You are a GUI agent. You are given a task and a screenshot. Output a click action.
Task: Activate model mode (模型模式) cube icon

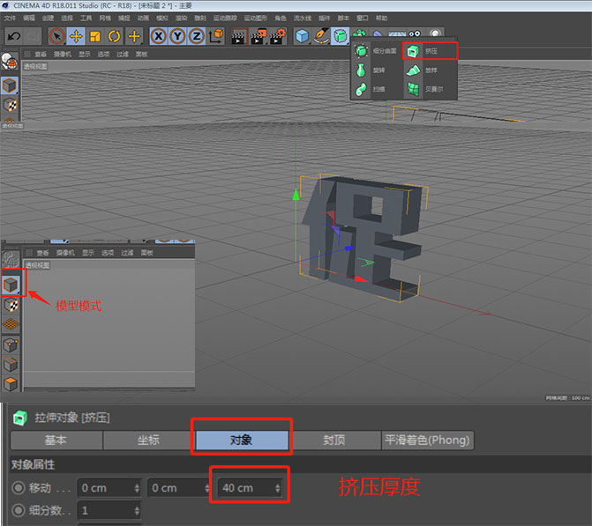tap(11, 285)
